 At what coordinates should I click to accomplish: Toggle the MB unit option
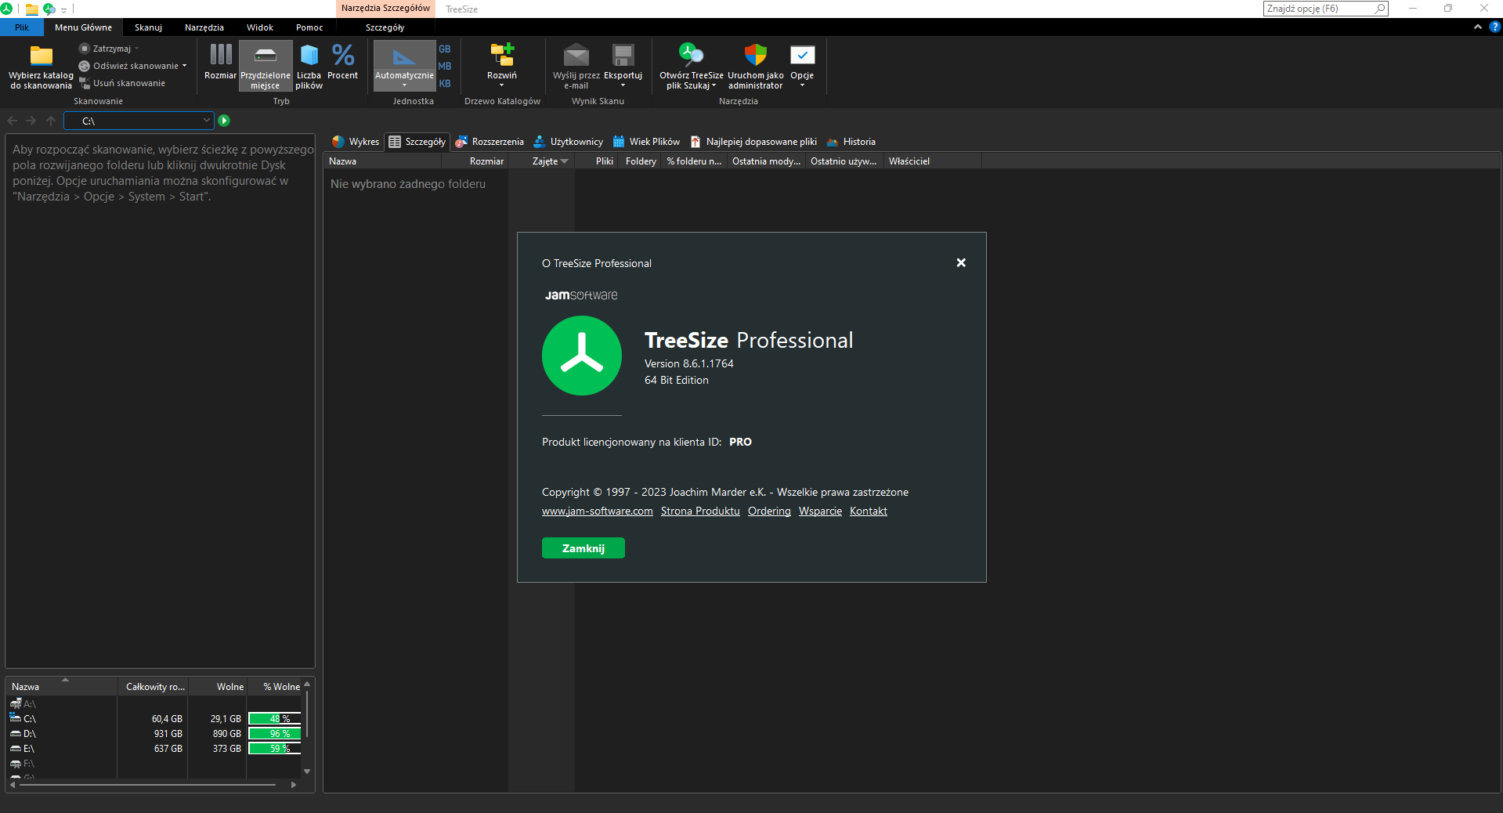point(445,67)
